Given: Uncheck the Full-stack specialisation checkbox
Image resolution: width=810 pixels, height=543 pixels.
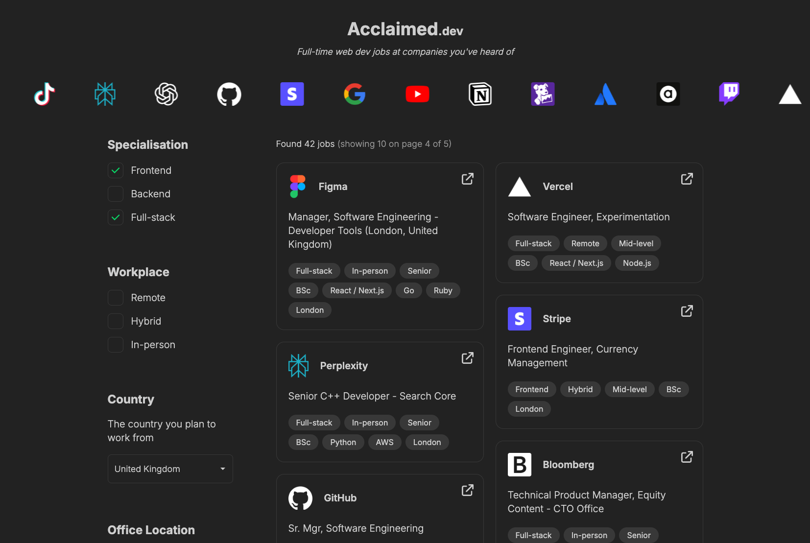Looking at the screenshot, I should 116,217.
